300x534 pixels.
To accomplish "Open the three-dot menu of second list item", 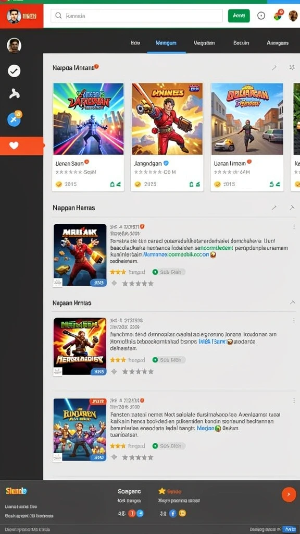I will tap(294, 321).
